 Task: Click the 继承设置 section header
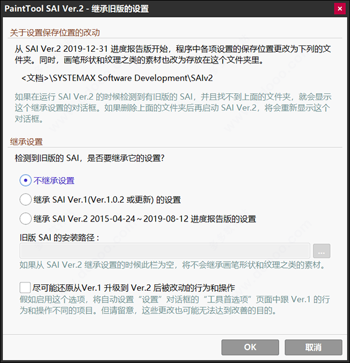(26, 142)
